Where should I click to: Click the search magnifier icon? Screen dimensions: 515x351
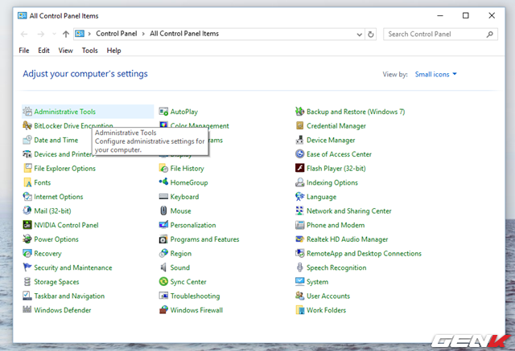click(490, 34)
